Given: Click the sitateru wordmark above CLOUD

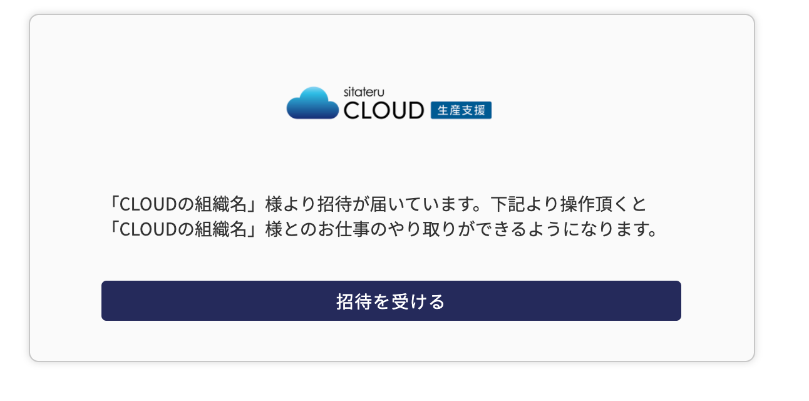Looking at the screenshot, I should (364, 92).
